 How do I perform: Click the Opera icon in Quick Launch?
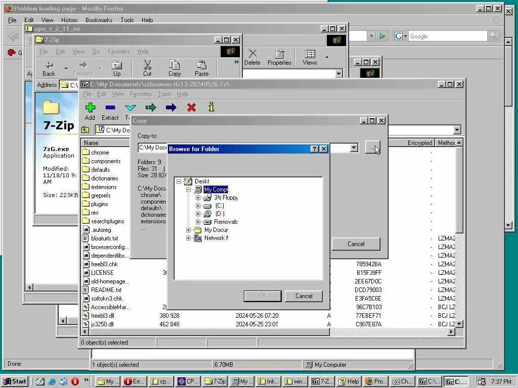(x=75, y=381)
